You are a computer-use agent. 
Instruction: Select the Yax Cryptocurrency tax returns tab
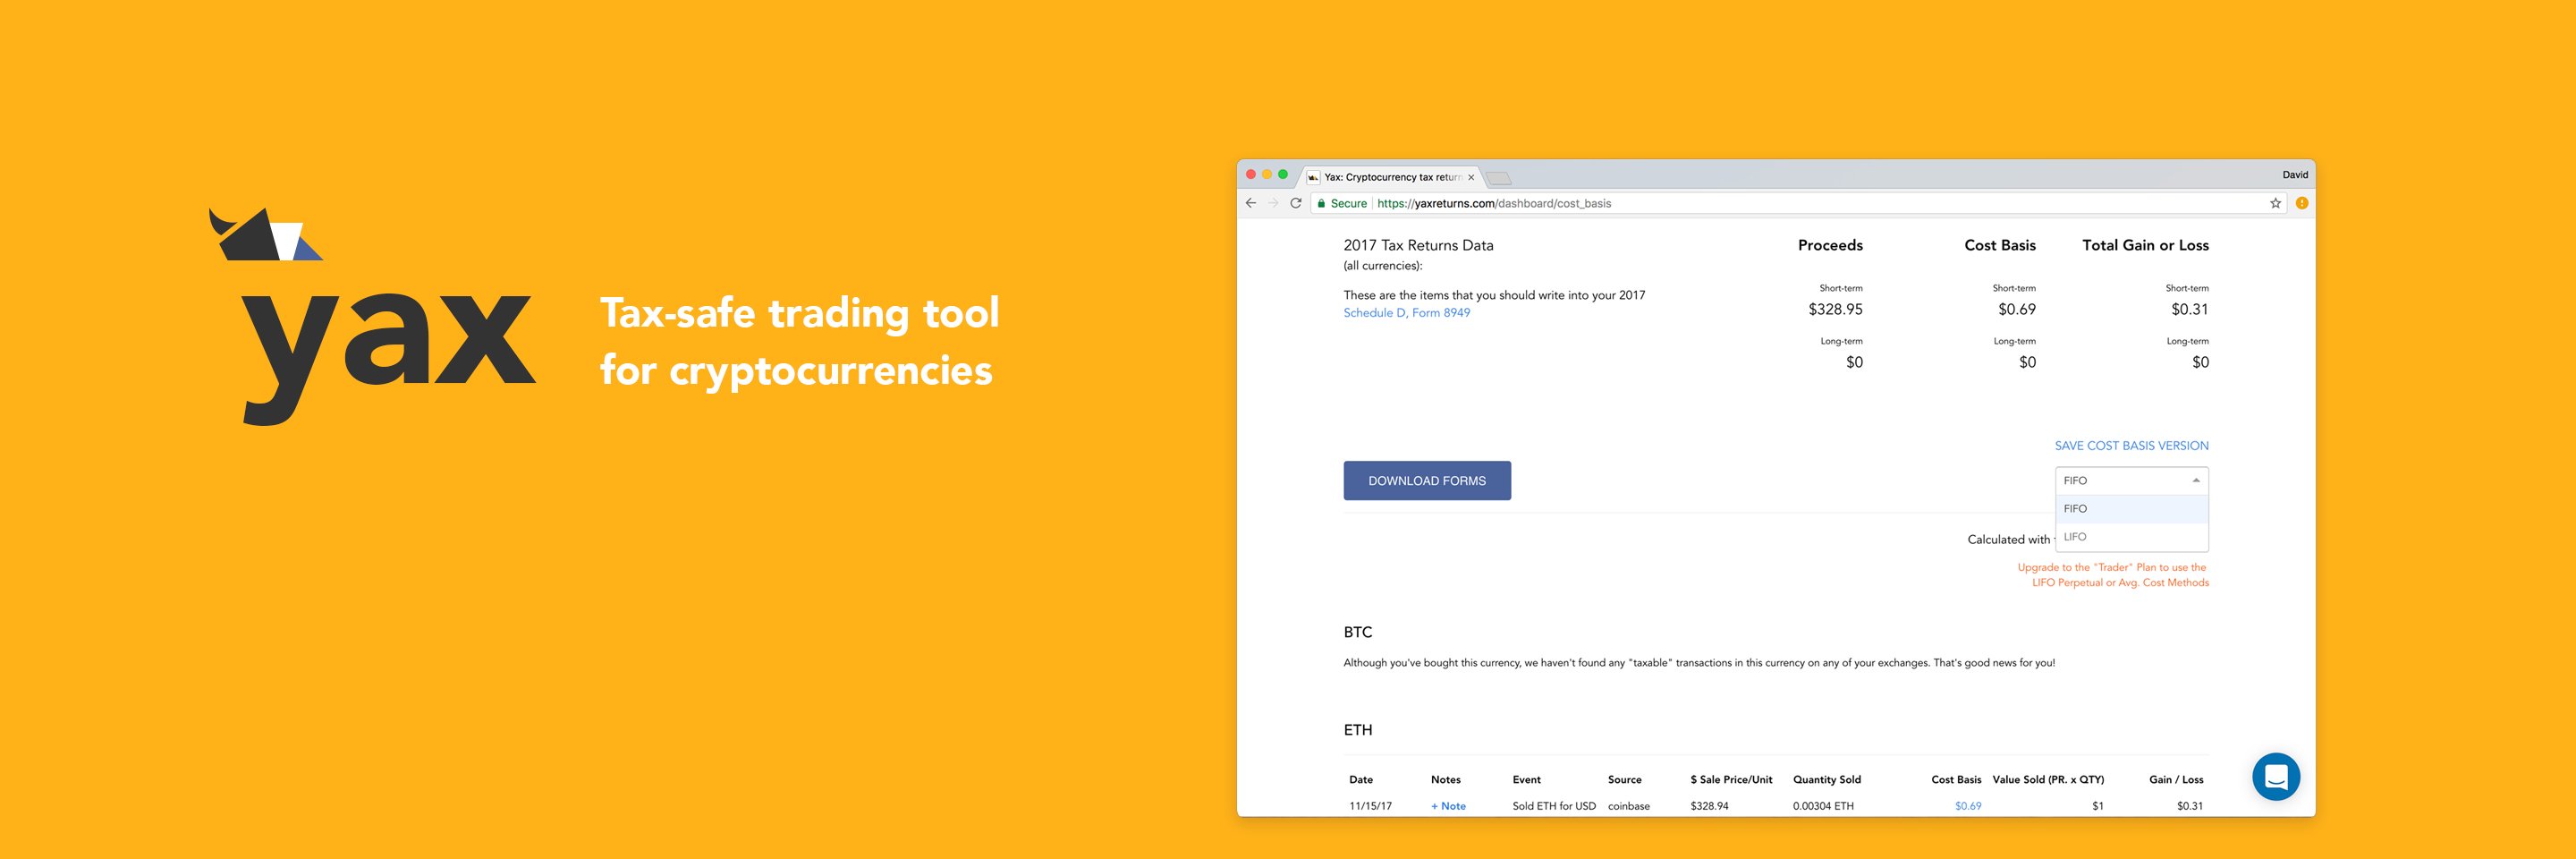[x=1392, y=177]
